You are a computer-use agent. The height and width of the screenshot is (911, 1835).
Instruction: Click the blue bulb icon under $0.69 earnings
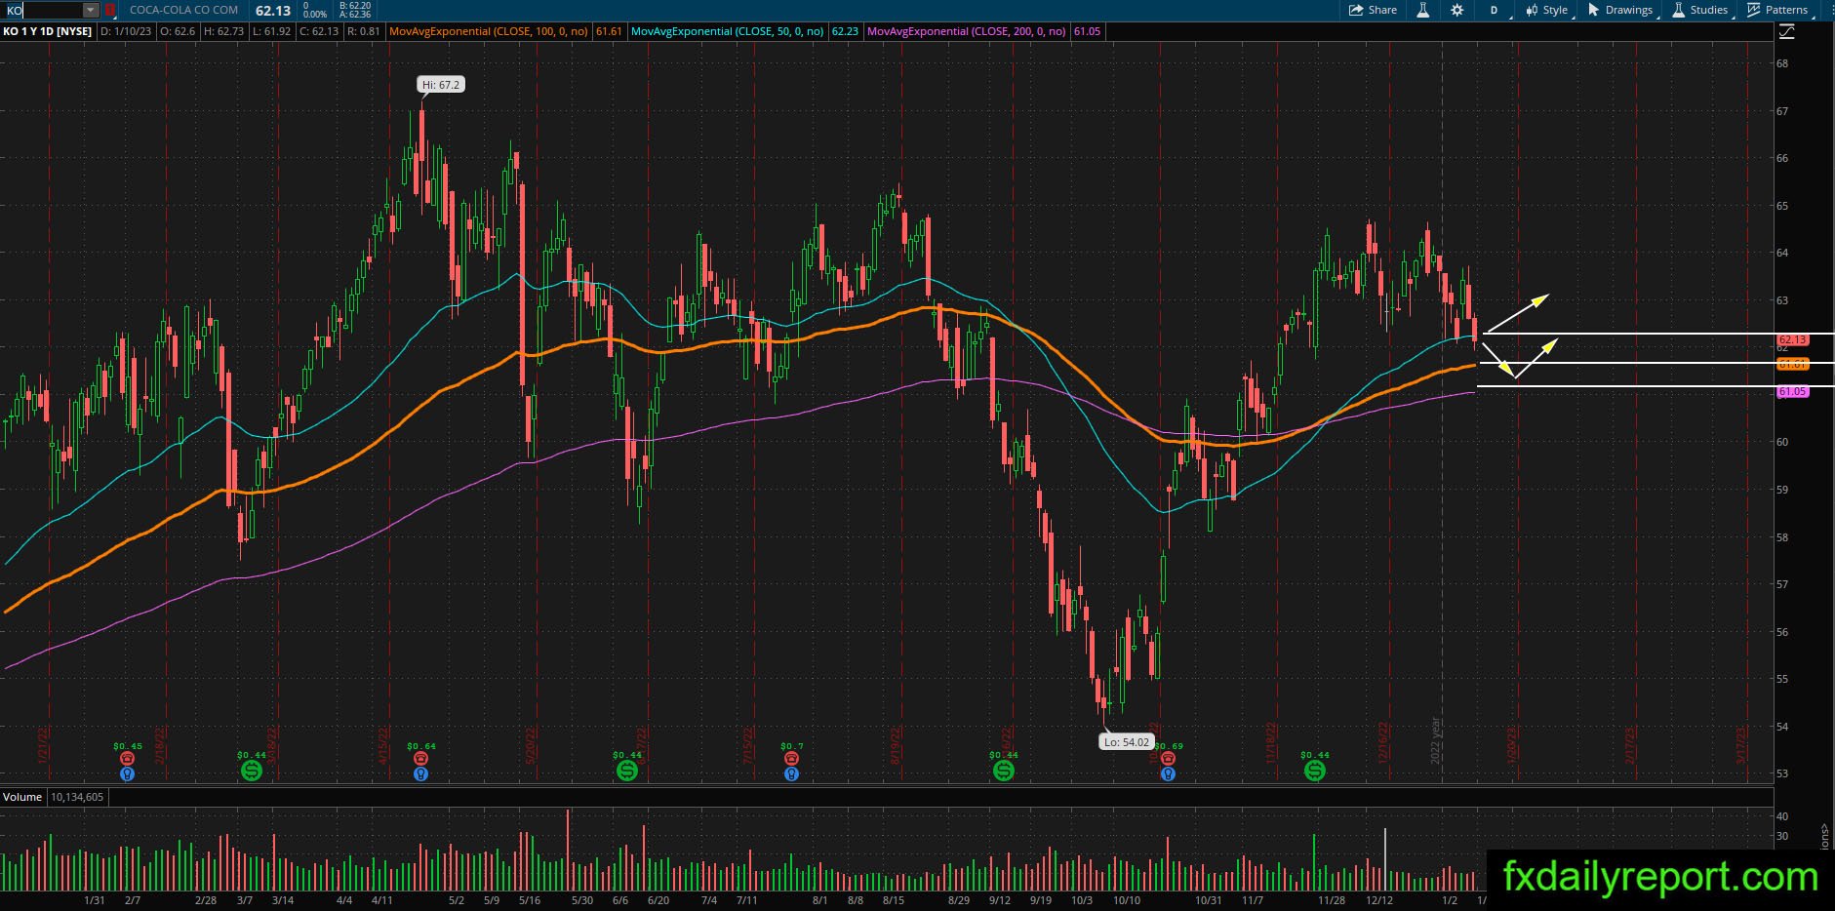[1168, 773]
